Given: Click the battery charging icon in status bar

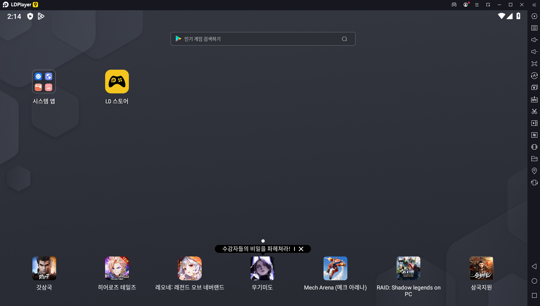Looking at the screenshot, I should point(519,16).
